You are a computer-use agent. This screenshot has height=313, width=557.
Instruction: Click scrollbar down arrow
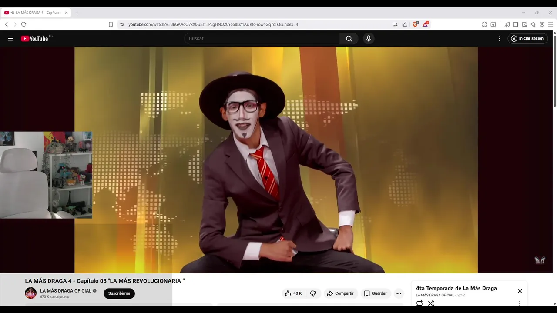[x=554, y=303]
